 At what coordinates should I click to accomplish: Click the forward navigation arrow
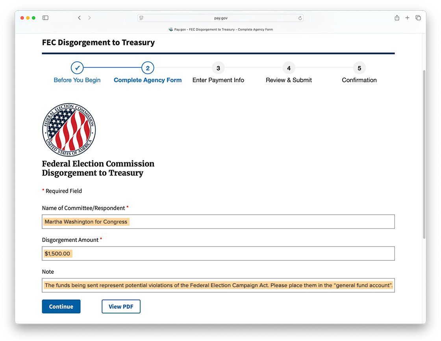89,18
